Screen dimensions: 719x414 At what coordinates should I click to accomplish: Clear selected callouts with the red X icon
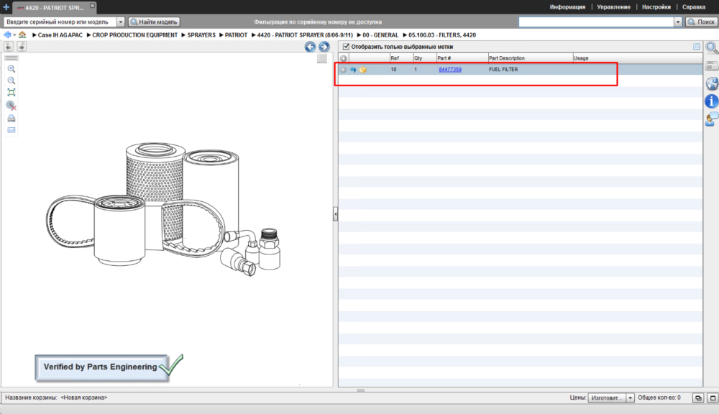12,106
